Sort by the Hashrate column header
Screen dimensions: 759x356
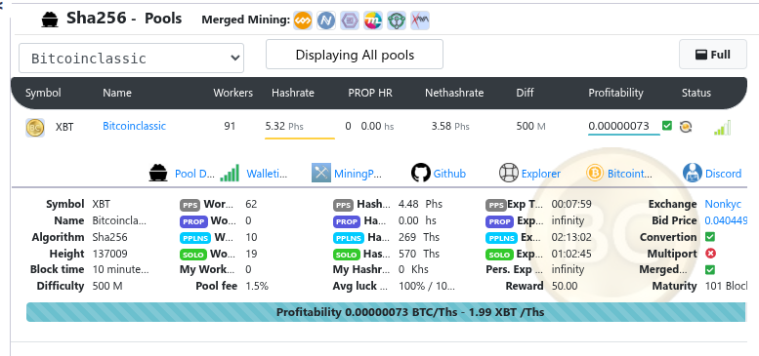click(293, 93)
